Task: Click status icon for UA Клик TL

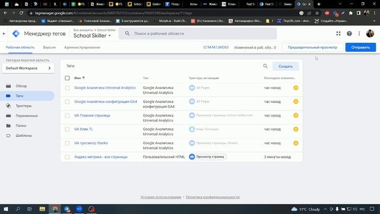Action: [296, 129]
